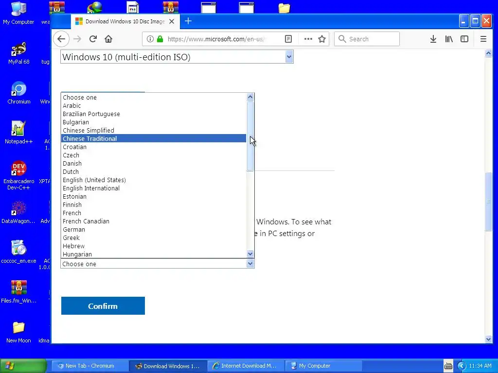This screenshot has height=373, width=498.
Task: Click Embarcadero Dev-C++ desktop icon
Action: point(18,175)
